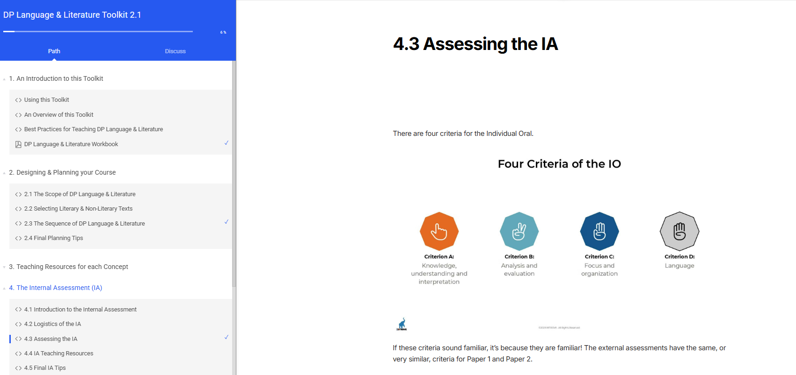Toggle completion checkmark for 4.3 Assessing the IA
This screenshot has height=375, width=796.
click(226, 337)
